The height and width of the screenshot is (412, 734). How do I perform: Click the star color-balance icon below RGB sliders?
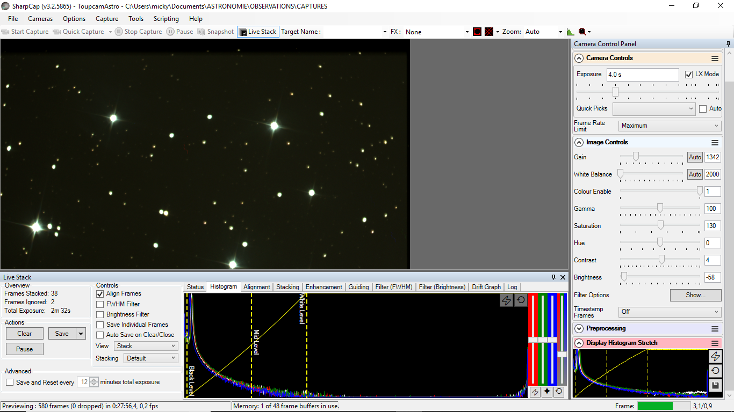(547, 392)
